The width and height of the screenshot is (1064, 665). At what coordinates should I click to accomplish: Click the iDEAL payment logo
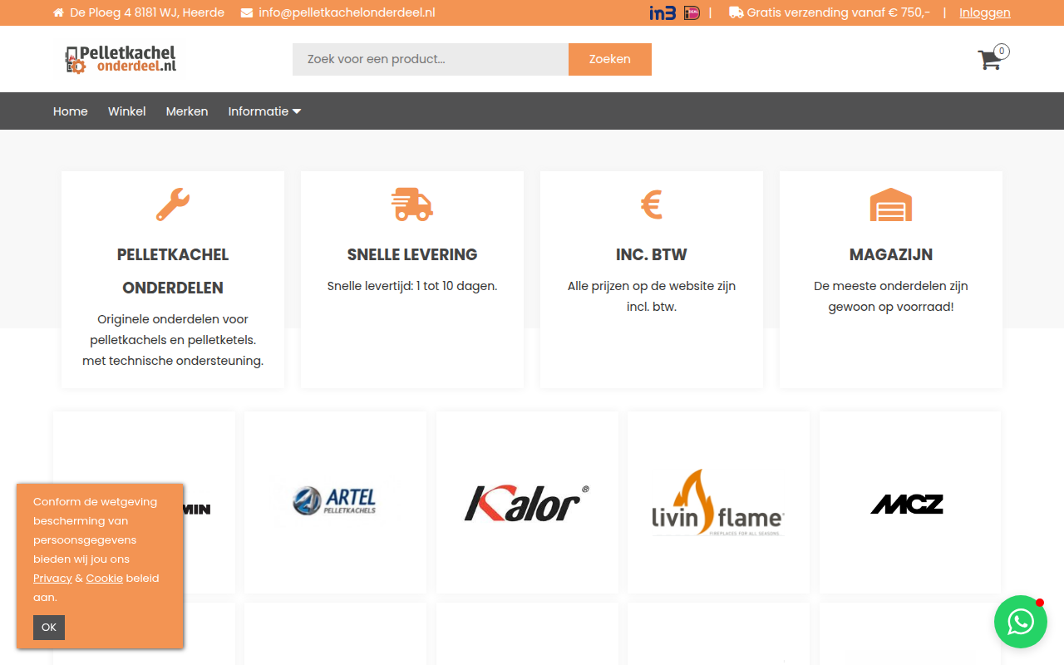pyautogui.click(x=692, y=12)
